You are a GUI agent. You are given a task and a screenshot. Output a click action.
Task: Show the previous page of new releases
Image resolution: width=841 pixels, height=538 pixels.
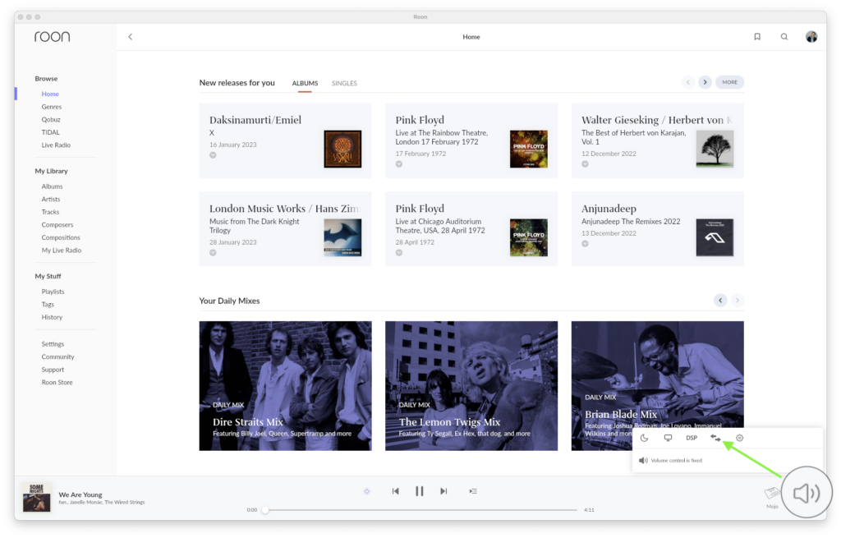[x=688, y=83]
